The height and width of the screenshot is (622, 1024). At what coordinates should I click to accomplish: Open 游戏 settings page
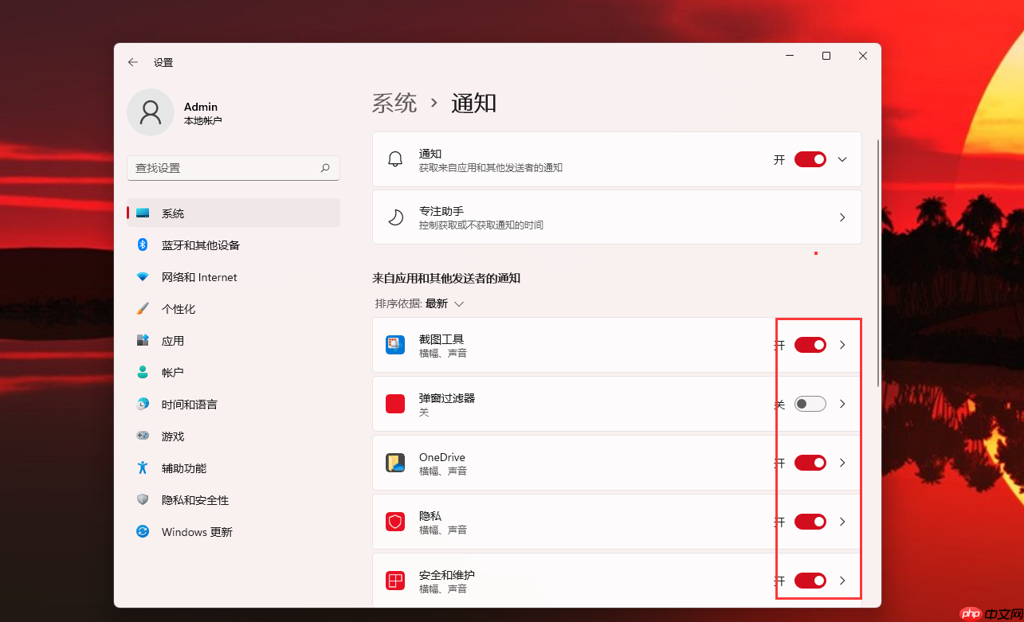[x=233, y=436]
